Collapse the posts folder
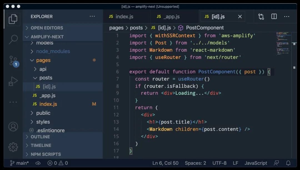This screenshot has width=300, height=170. coord(63,78)
